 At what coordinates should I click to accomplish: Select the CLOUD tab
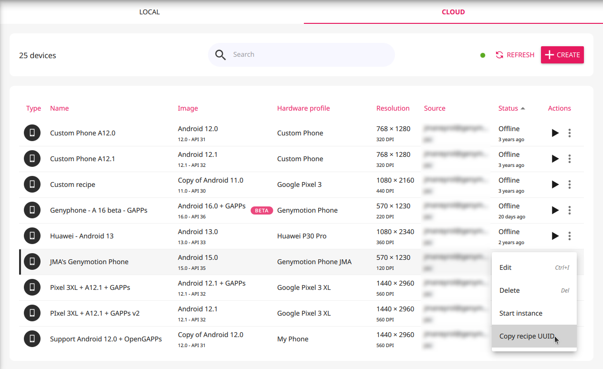point(453,12)
